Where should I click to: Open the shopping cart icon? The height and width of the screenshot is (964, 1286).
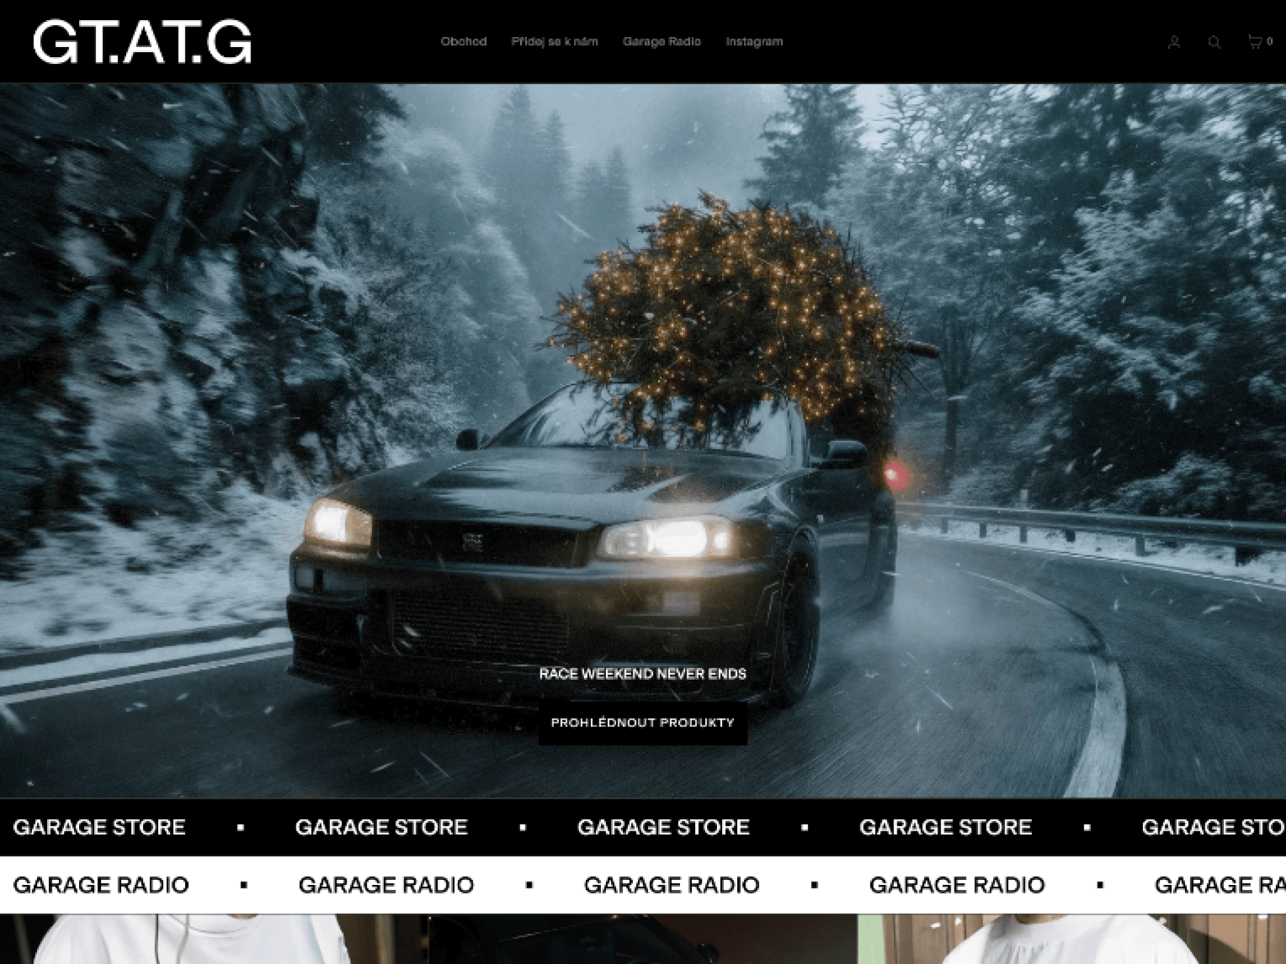tap(1254, 41)
